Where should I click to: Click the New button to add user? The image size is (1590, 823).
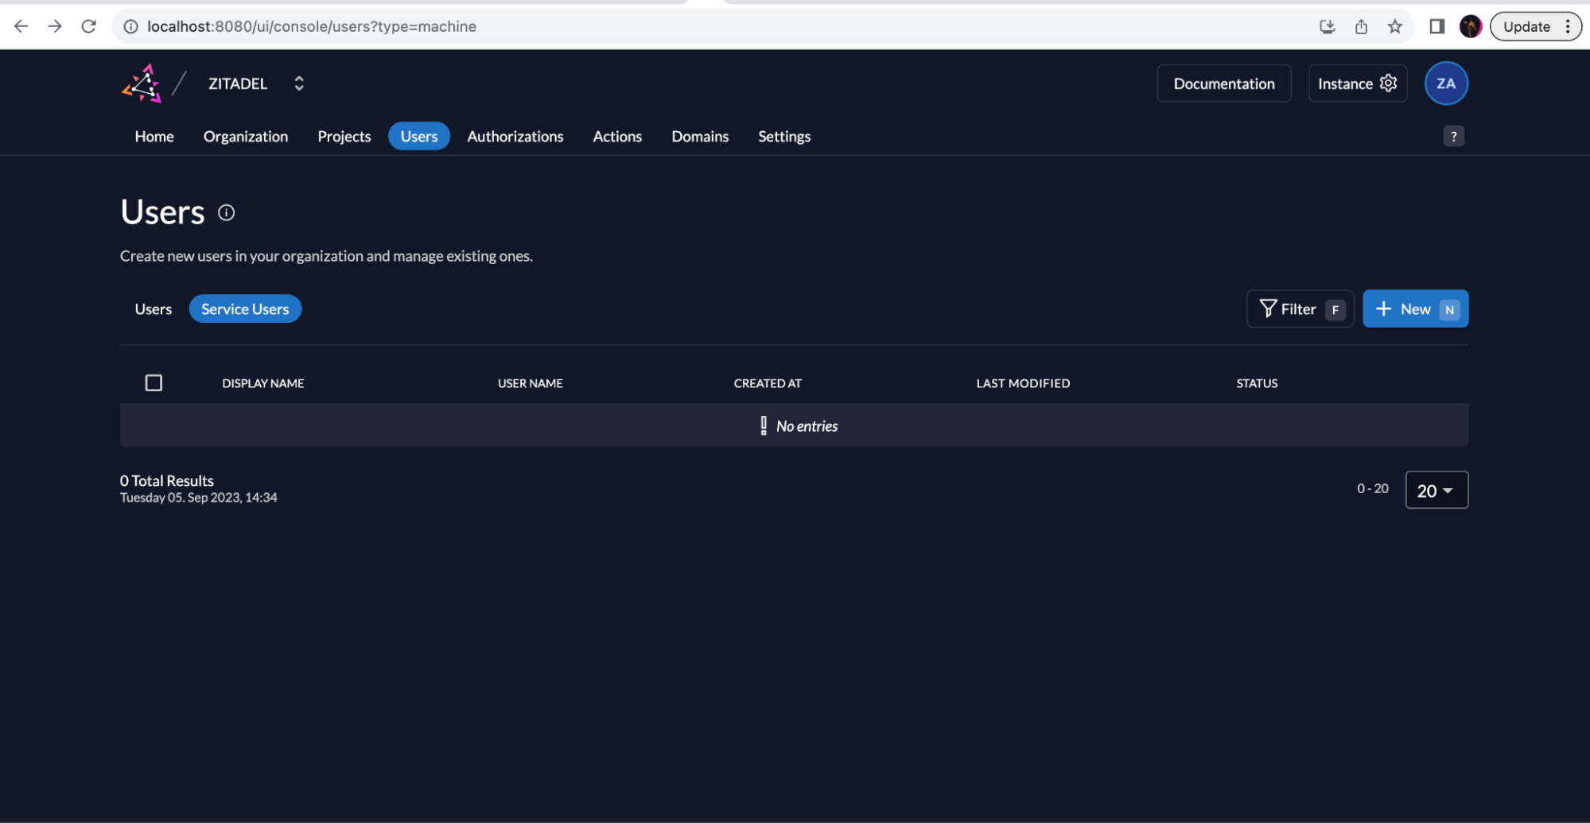point(1415,309)
